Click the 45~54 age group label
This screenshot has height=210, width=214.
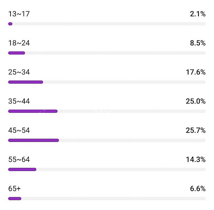pos(19,130)
